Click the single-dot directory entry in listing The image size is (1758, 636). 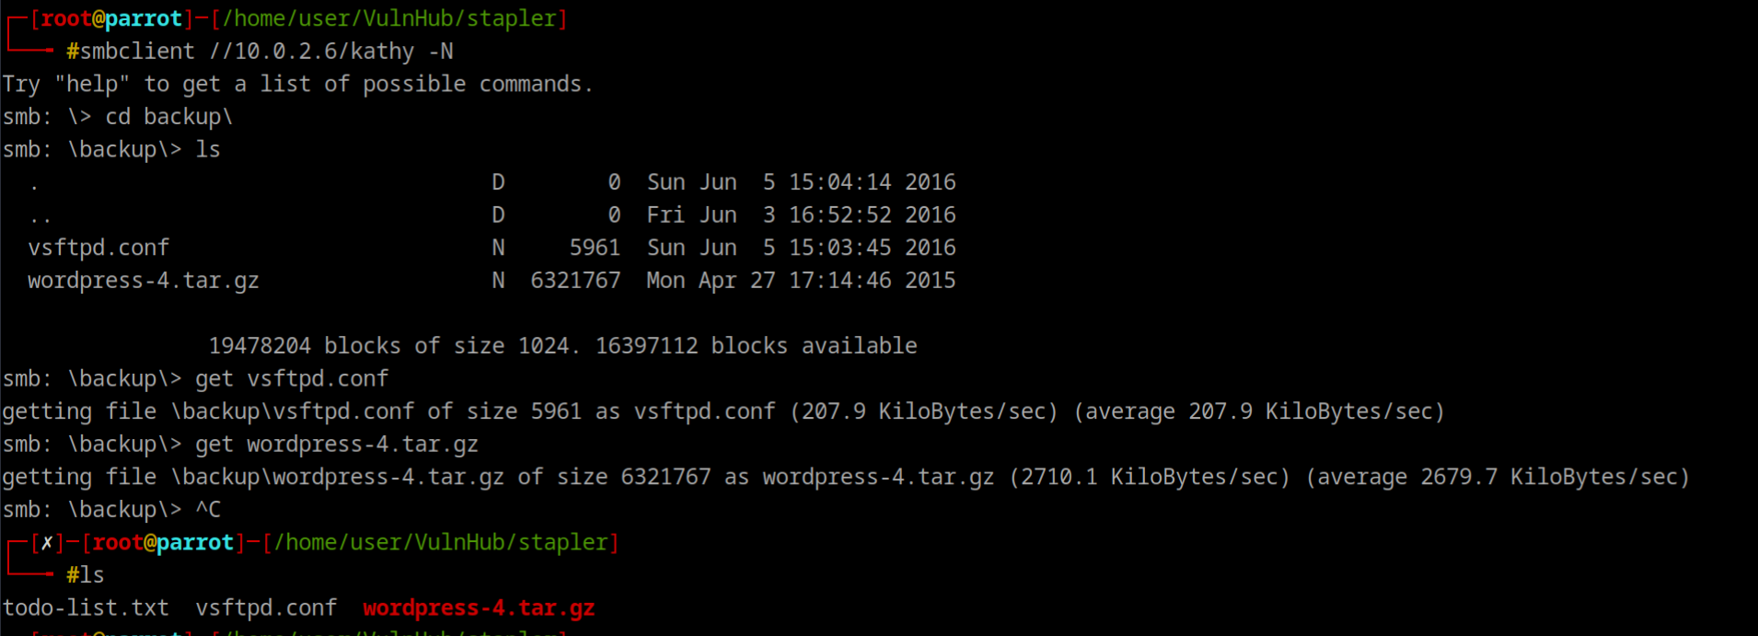click(34, 184)
